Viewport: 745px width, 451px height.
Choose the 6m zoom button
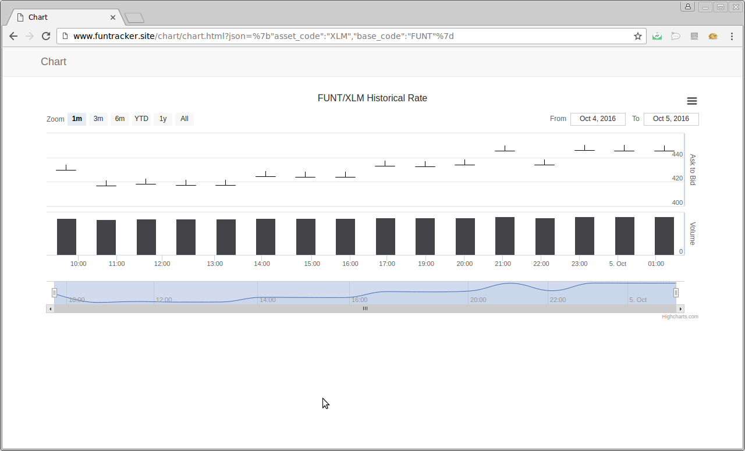120,119
